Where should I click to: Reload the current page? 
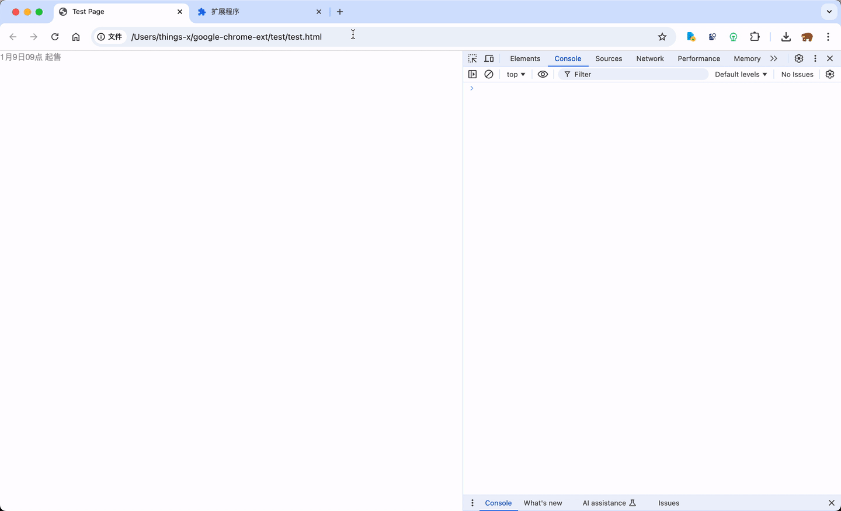tap(55, 37)
